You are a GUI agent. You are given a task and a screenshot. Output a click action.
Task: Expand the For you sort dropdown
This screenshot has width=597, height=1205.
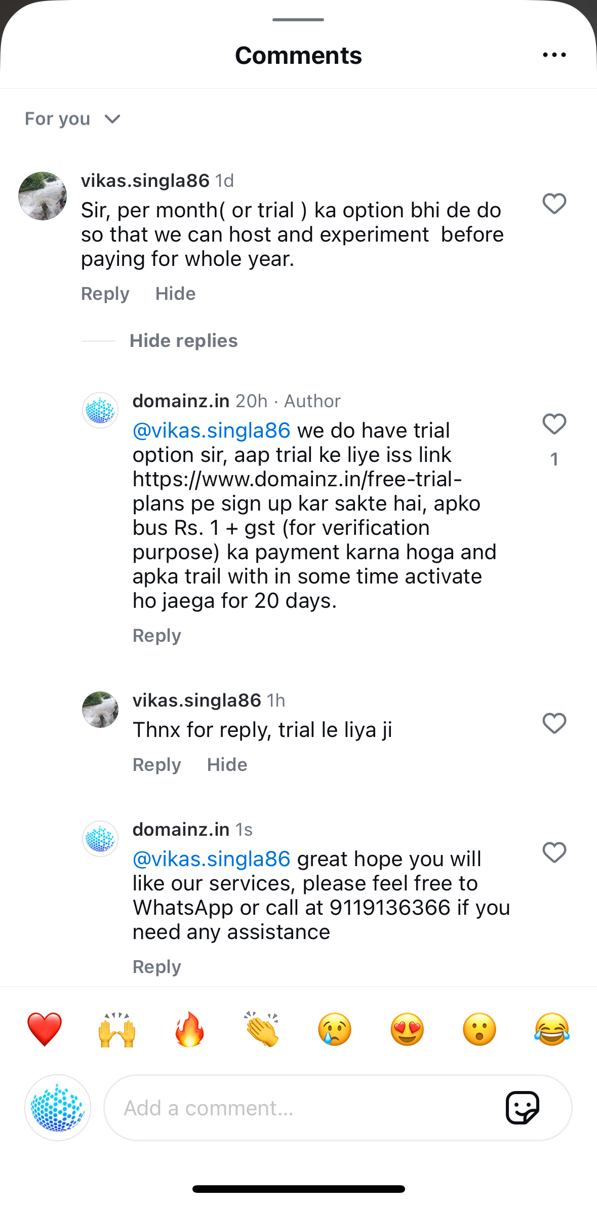[72, 119]
